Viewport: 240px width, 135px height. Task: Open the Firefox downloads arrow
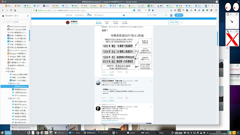tap(171, 10)
